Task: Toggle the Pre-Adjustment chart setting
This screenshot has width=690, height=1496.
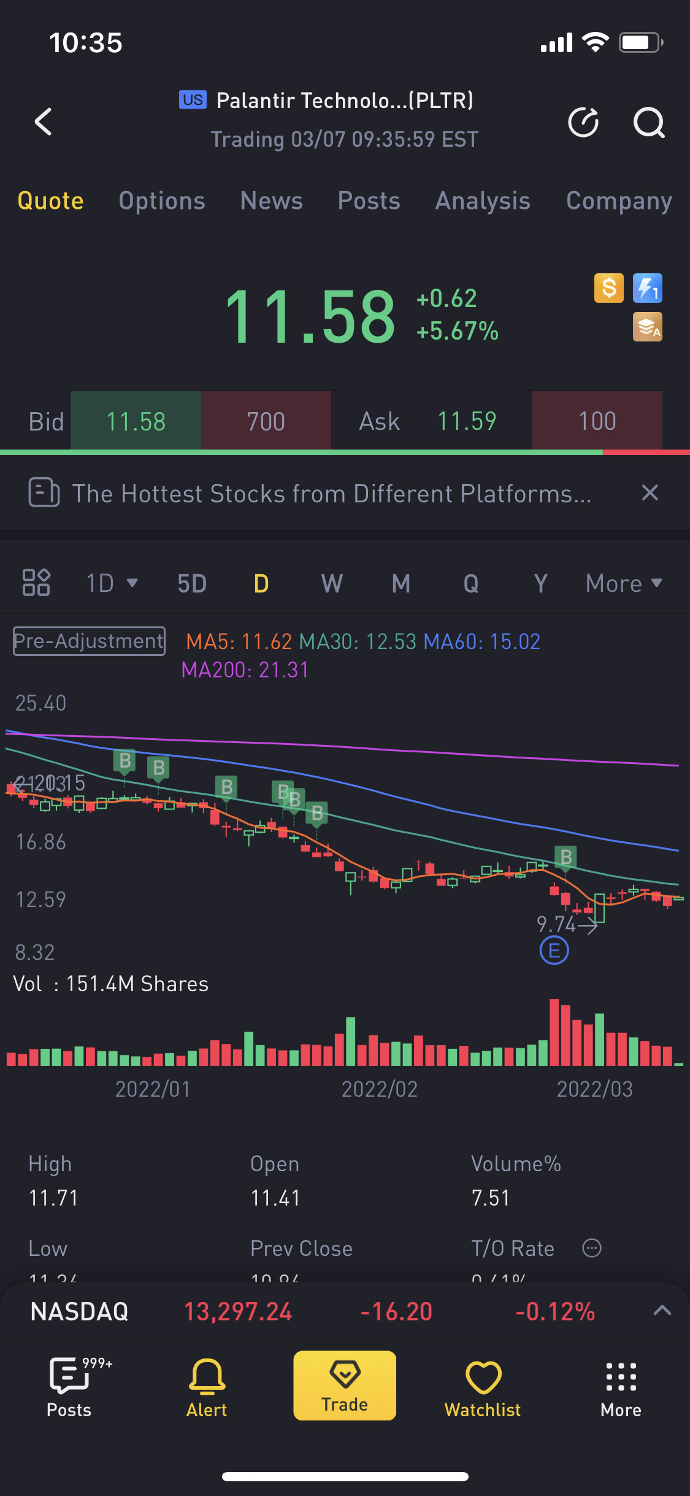Action: [90, 641]
